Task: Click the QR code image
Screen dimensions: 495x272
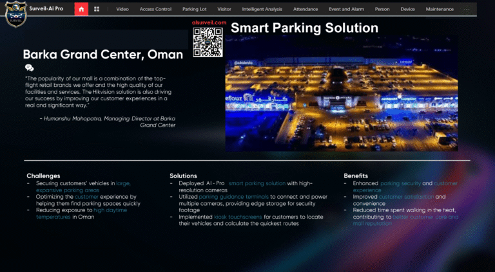Action: pyautogui.click(x=208, y=42)
